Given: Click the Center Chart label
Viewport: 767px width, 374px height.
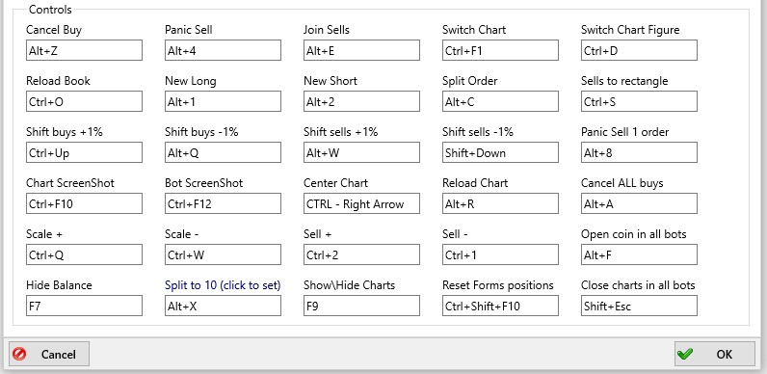Looking at the screenshot, I should coord(335,183).
